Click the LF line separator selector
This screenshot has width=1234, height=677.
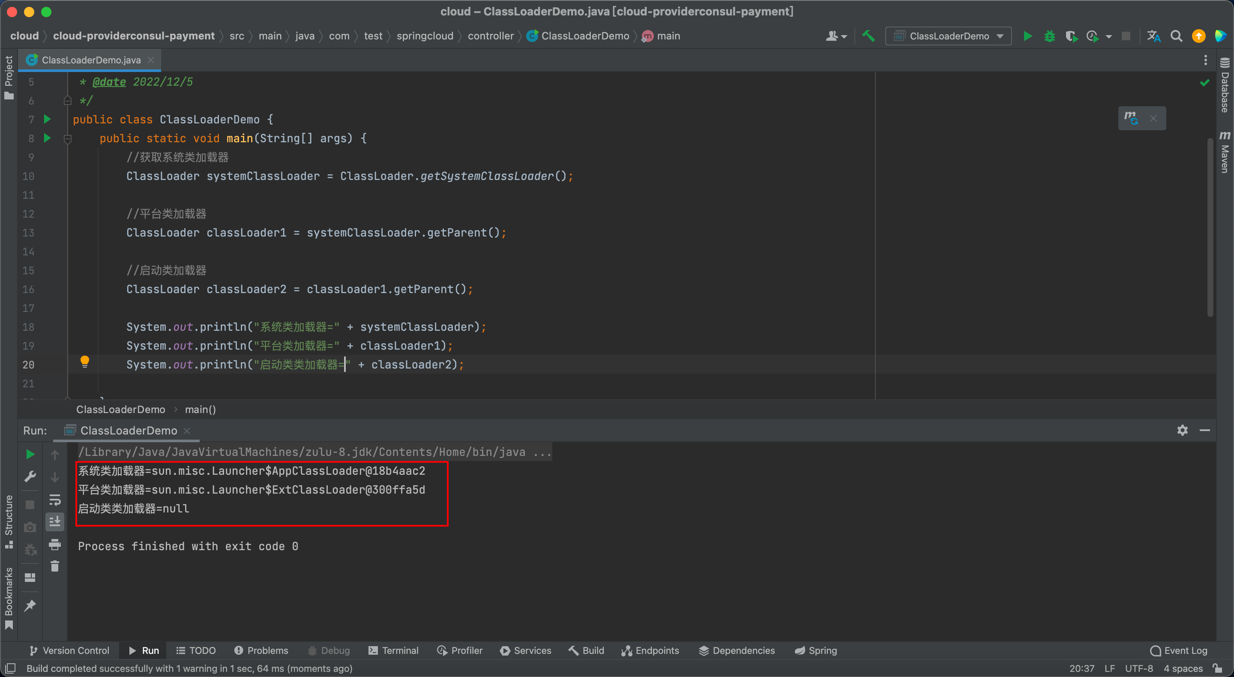click(x=1109, y=668)
